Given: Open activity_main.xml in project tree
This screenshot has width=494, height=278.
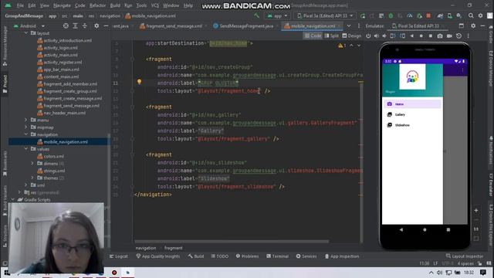Looking at the screenshot, I should (57, 55).
